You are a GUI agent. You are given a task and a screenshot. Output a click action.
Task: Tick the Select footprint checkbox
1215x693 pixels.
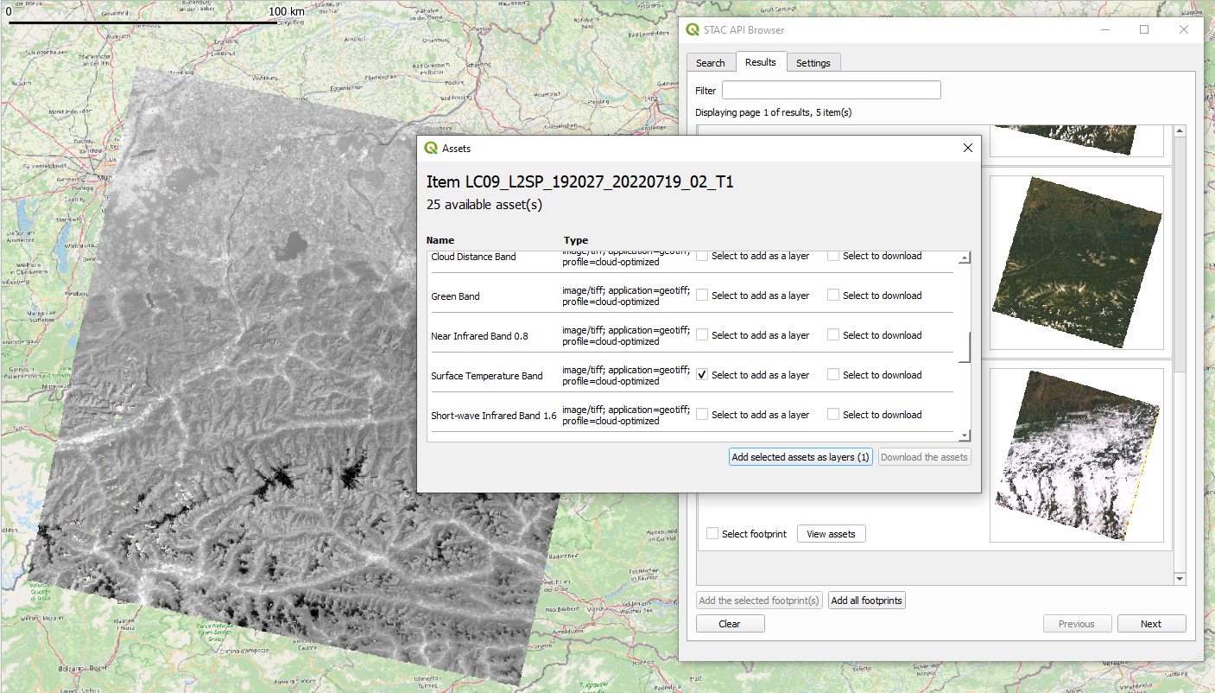coord(712,534)
